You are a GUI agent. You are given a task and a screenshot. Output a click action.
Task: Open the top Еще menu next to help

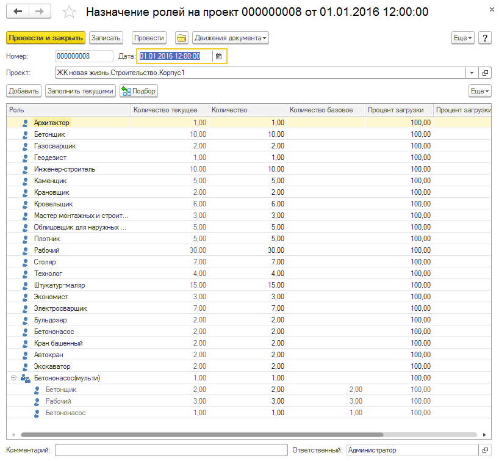point(463,38)
